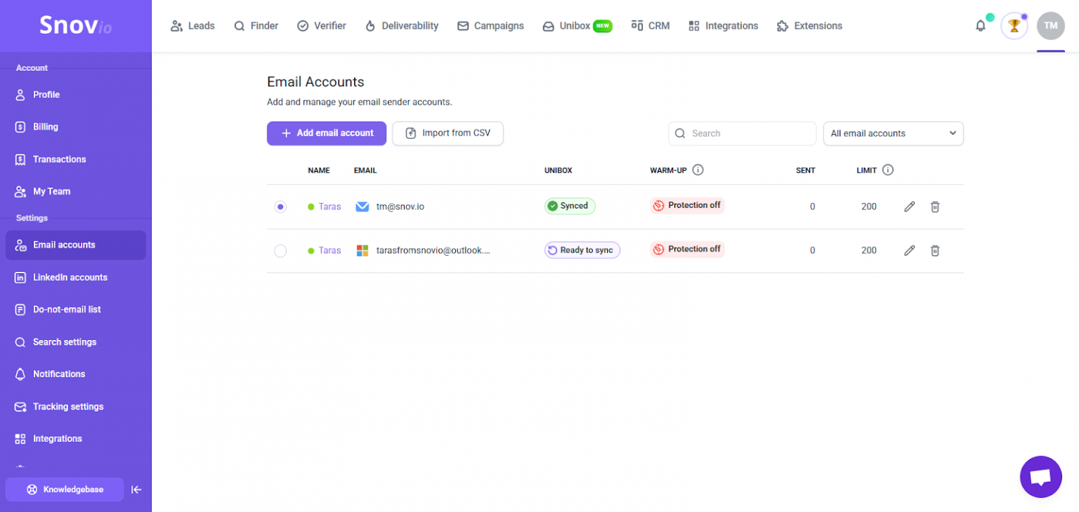Click the Snov.io logo
This screenshot has width=1079, height=512.
(75, 26)
